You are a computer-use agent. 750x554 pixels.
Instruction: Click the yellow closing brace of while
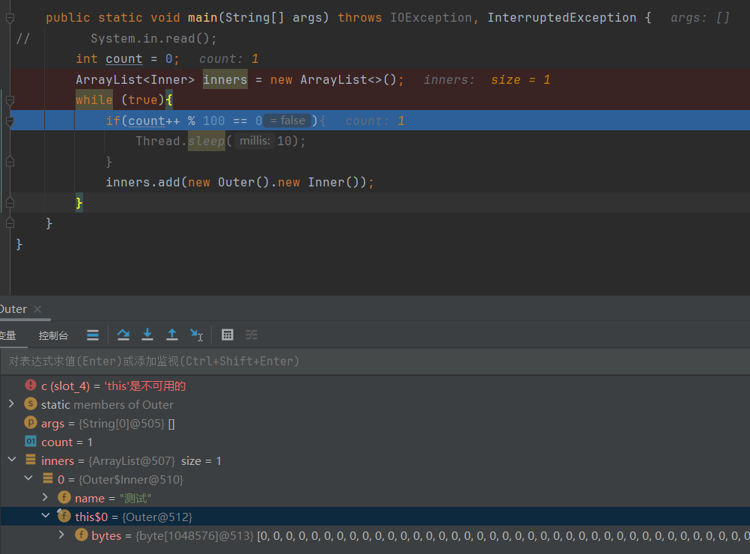(79, 203)
